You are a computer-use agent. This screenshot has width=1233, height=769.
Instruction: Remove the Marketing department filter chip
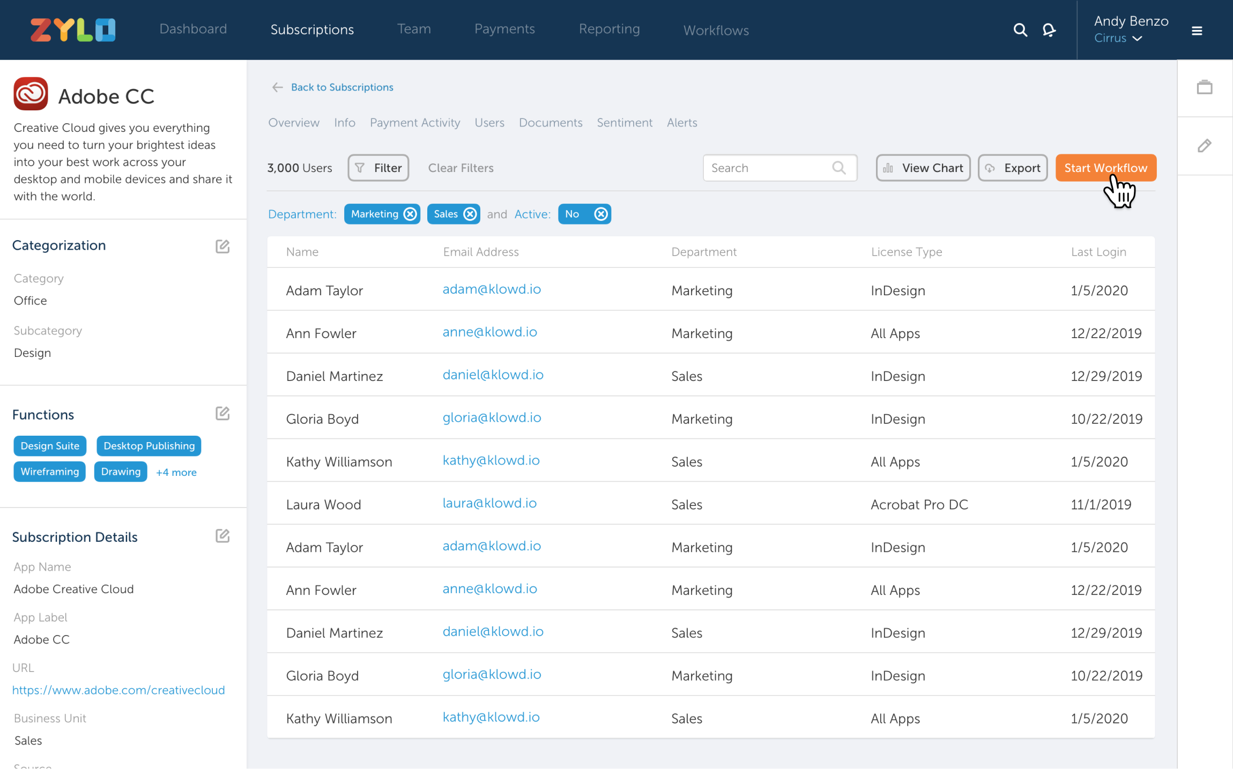pos(410,214)
